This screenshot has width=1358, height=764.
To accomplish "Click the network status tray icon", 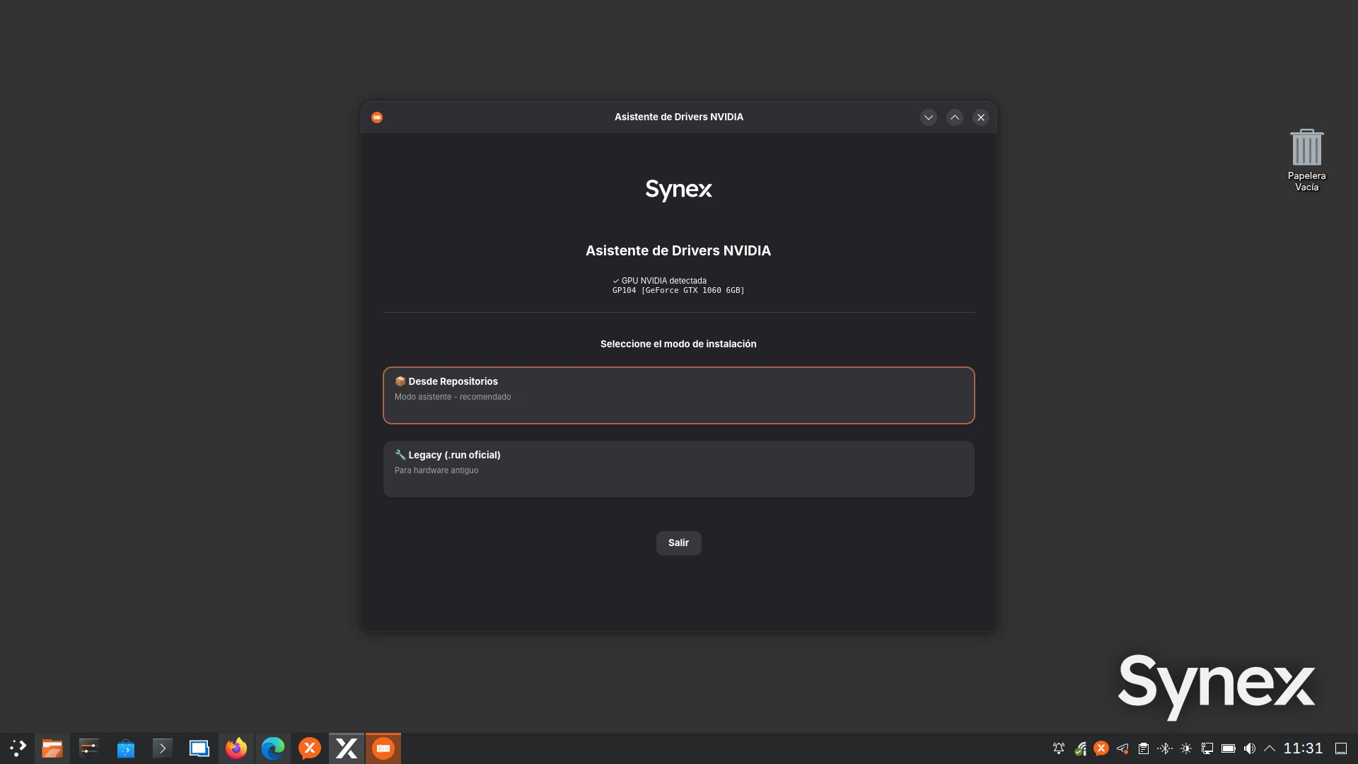I will 1080,748.
